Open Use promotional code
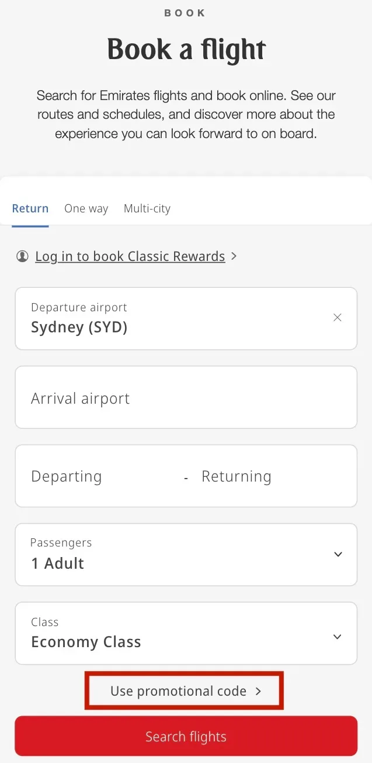Viewport: 372px width, 763px height. pos(184,691)
